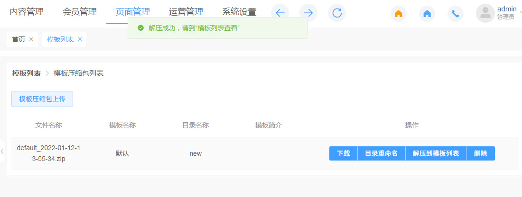
Task: Click 删除 to delete the zip file
Action: pos(481,153)
